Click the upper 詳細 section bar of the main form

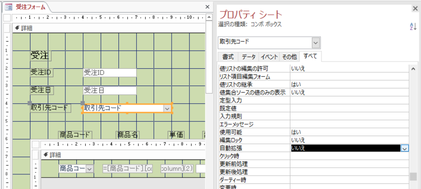click(x=109, y=28)
